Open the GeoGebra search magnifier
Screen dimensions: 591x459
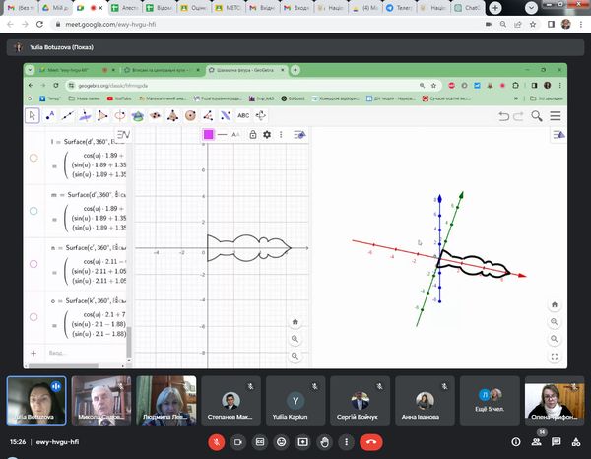(x=537, y=116)
